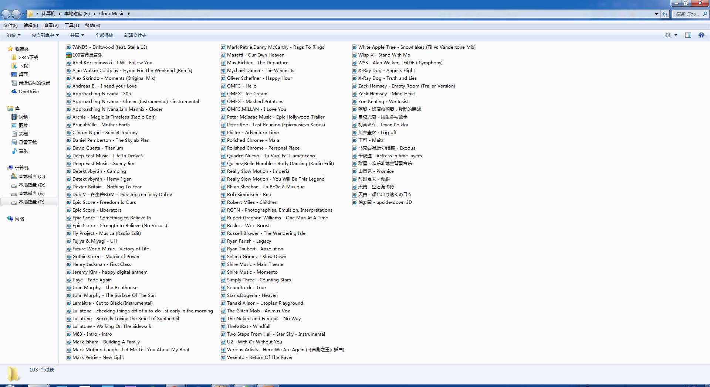Click the 视频 library icon
Image resolution: width=710 pixels, height=387 pixels.
click(x=14, y=117)
